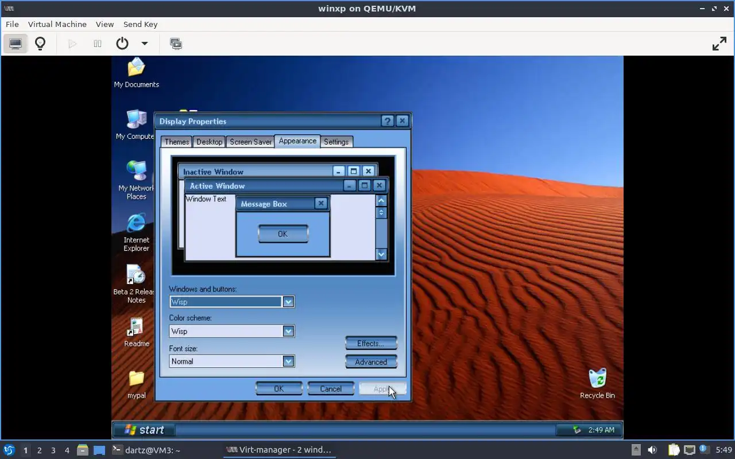This screenshot has width=735, height=459.
Task: Open the Send Key menu
Action: (140, 24)
